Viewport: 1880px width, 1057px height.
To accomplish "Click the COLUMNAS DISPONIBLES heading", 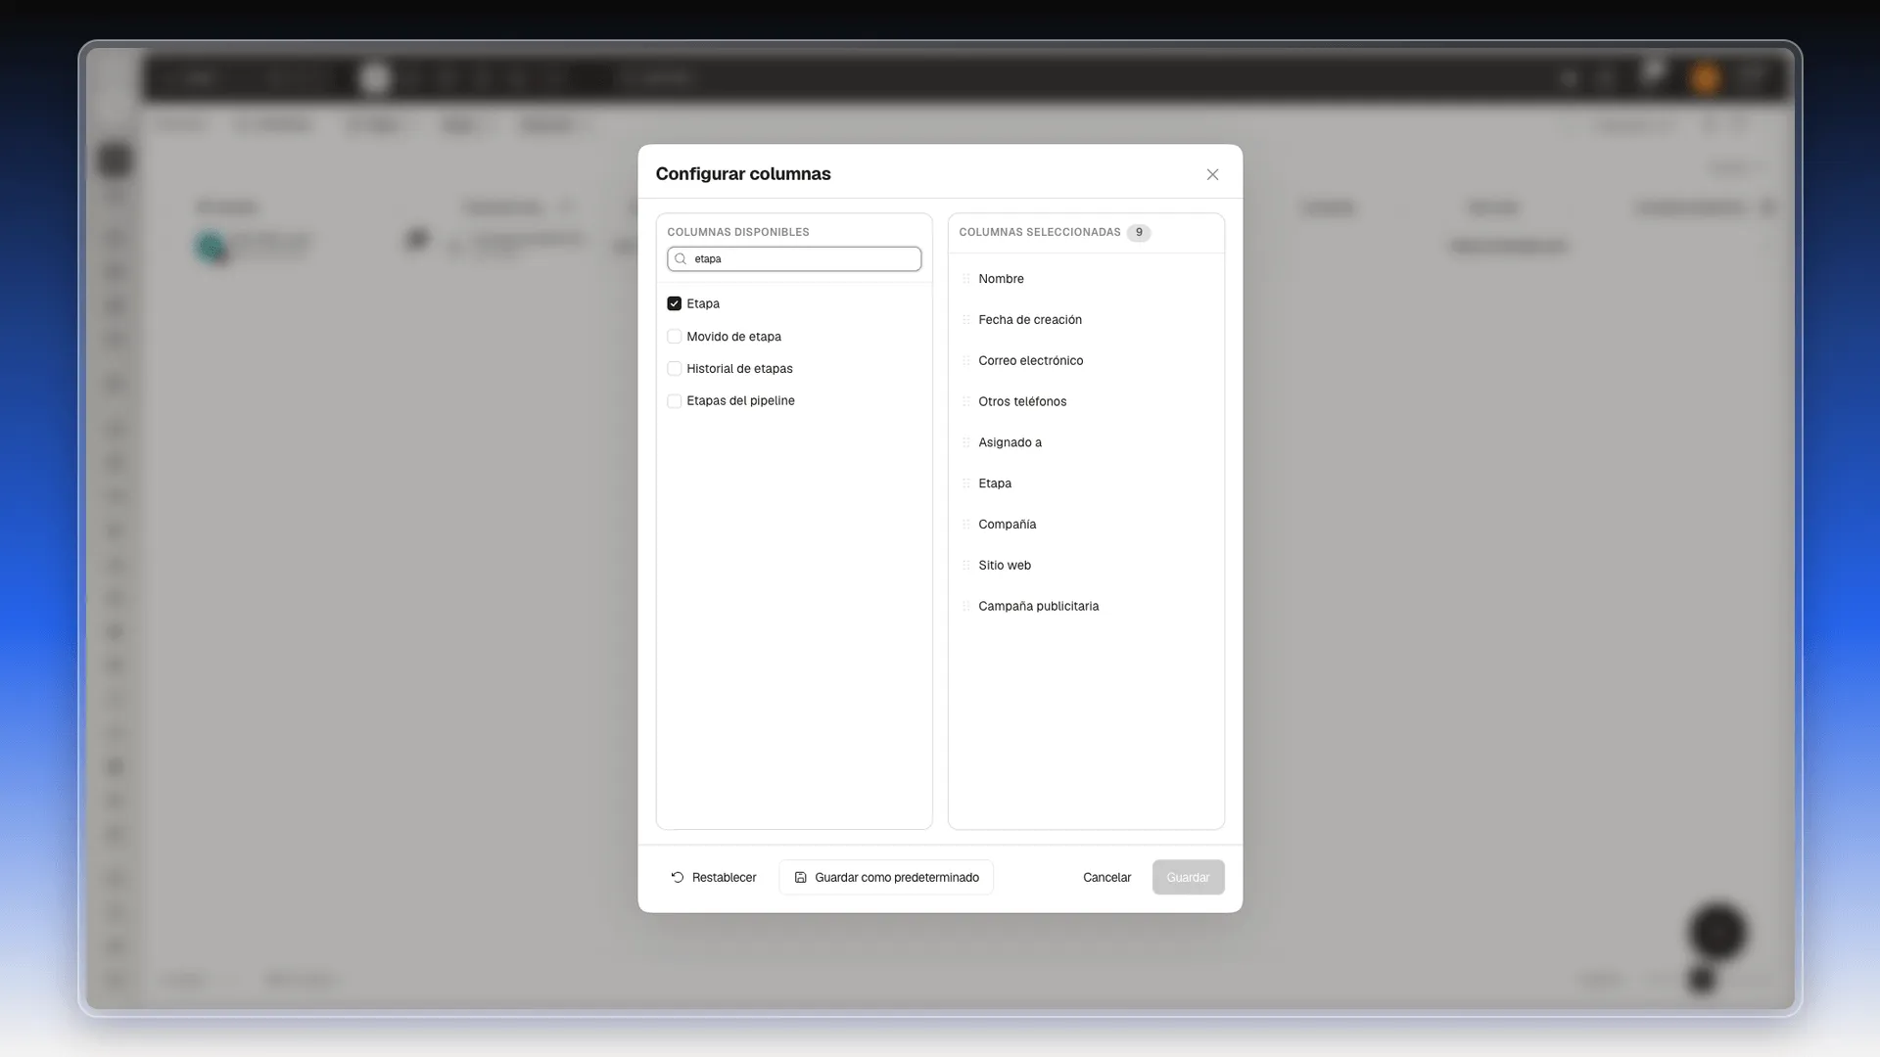I will point(738,232).
